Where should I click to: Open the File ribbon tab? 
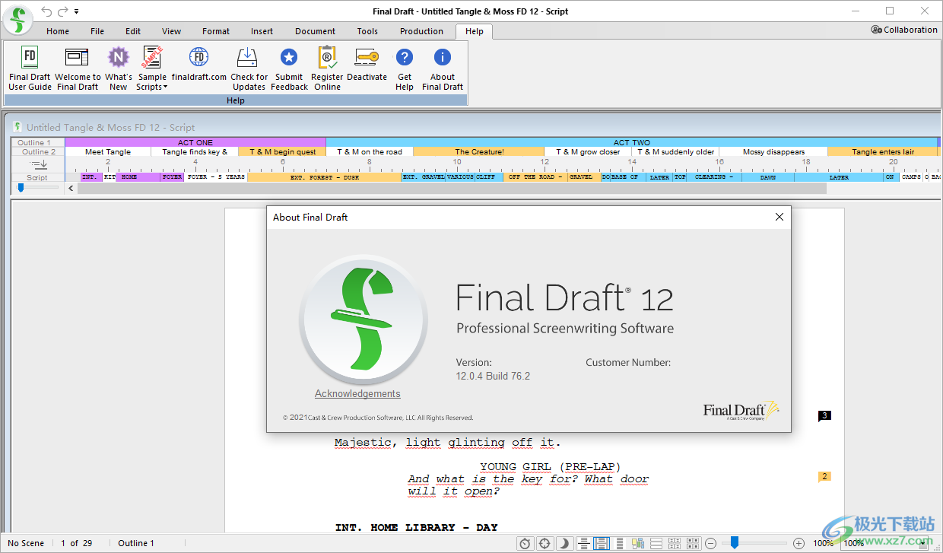(x=97, y=31)
